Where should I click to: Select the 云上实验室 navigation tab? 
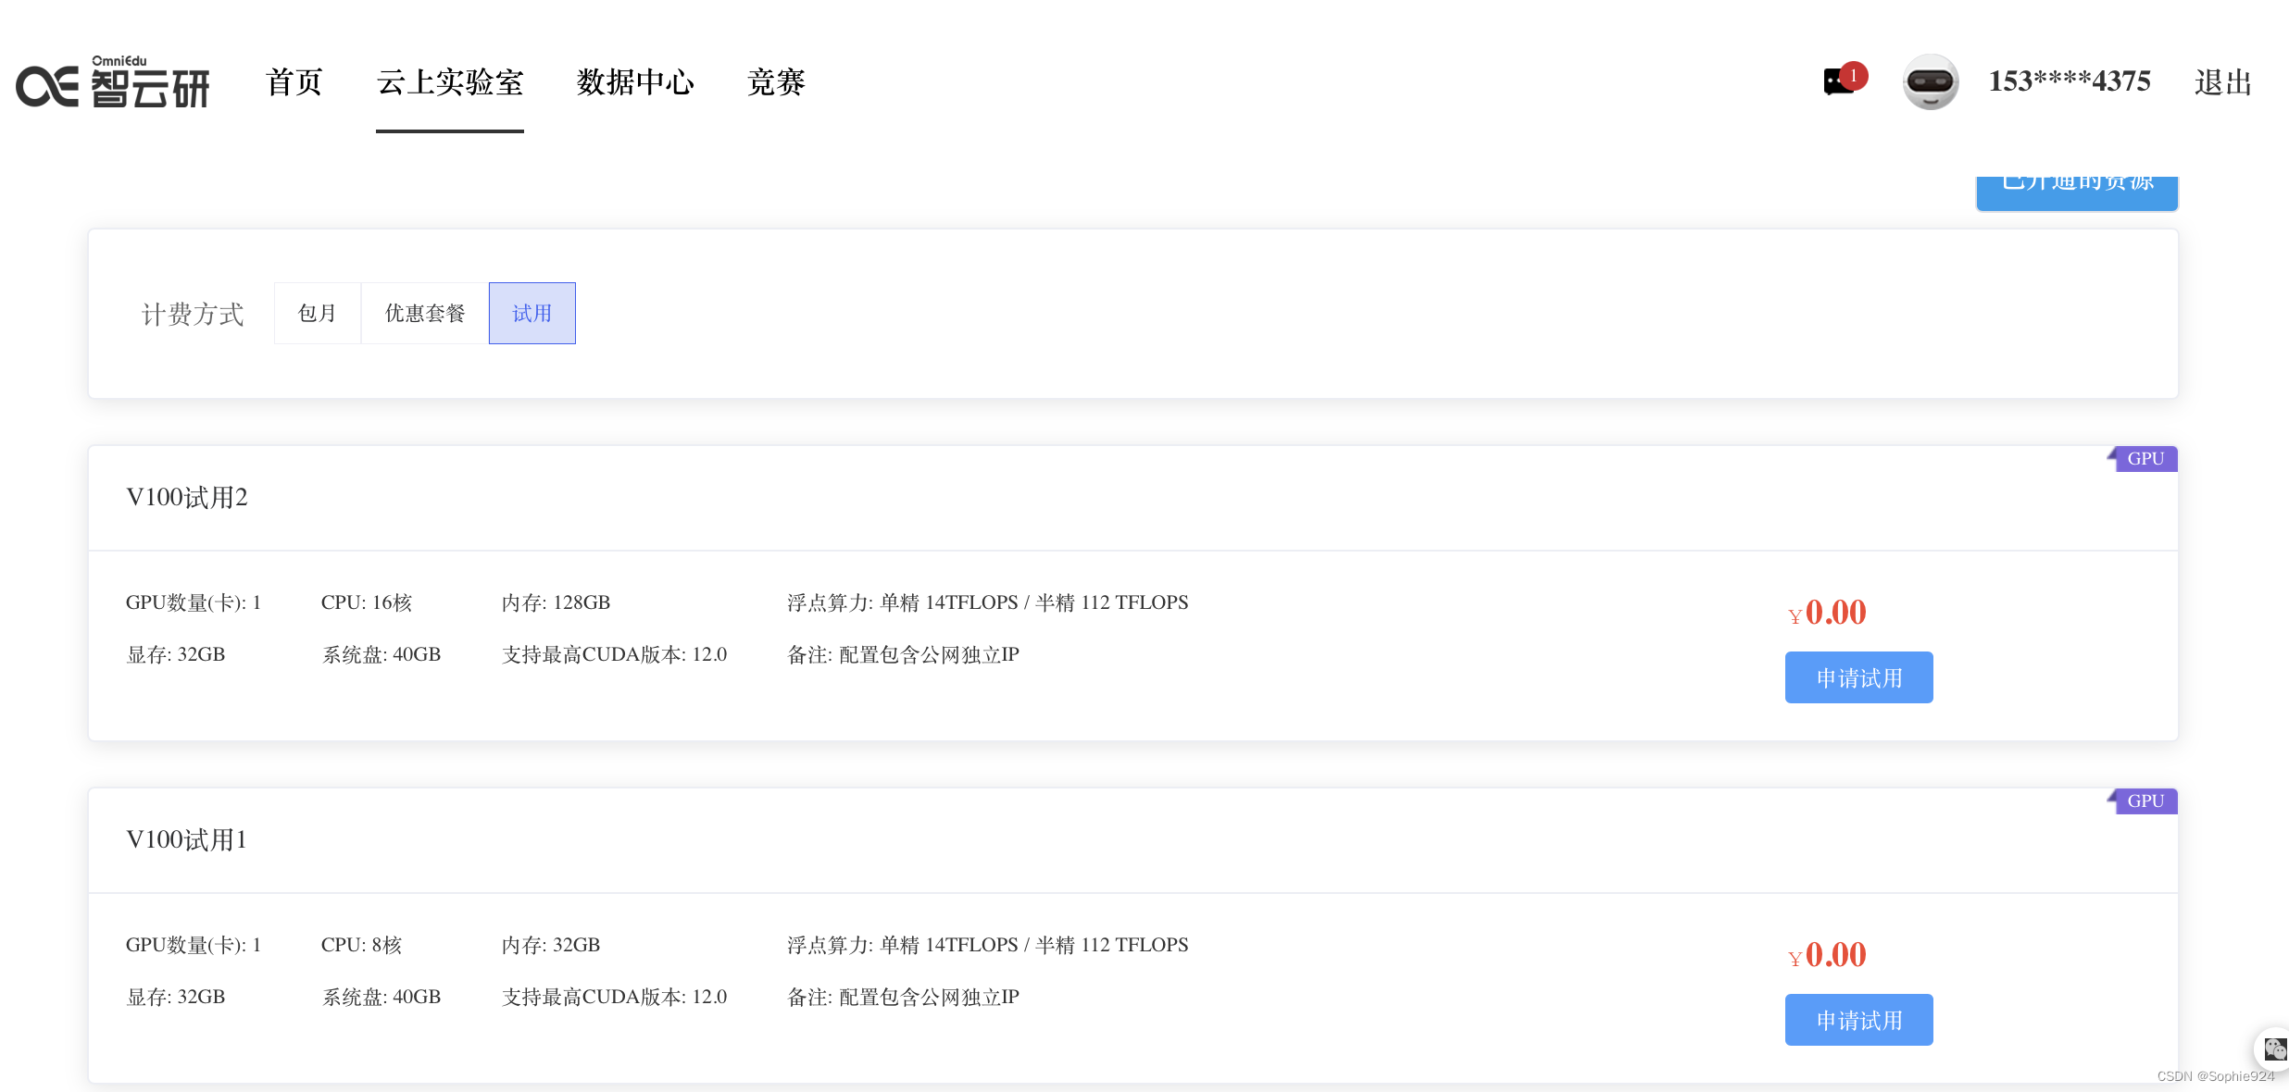coord(450,82)
